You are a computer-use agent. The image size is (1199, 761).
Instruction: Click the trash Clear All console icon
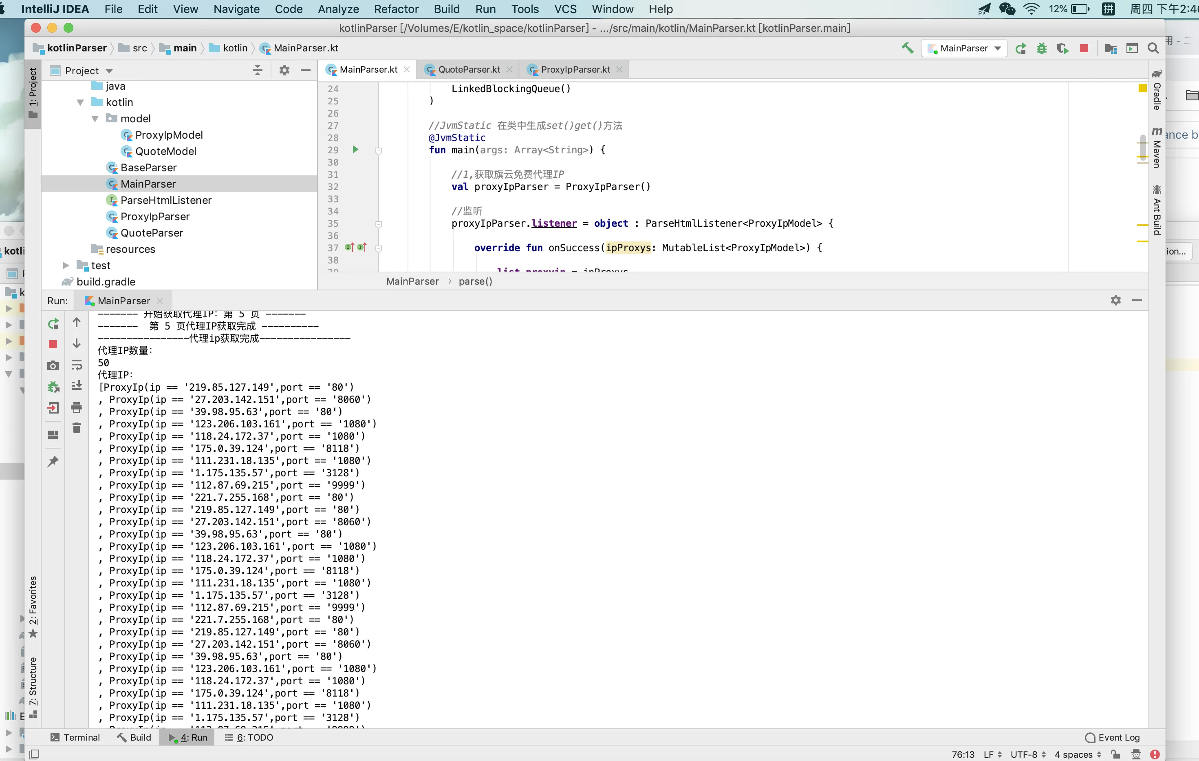coord(77,428)
